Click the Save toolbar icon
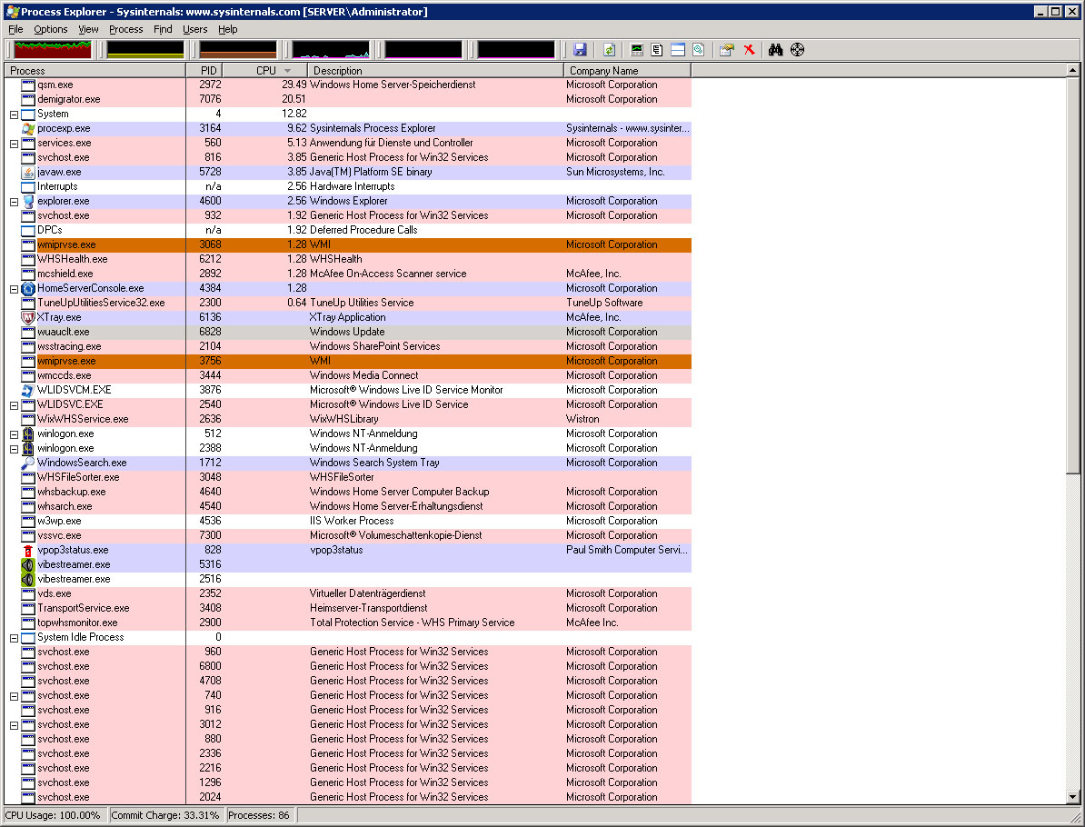 580,50
